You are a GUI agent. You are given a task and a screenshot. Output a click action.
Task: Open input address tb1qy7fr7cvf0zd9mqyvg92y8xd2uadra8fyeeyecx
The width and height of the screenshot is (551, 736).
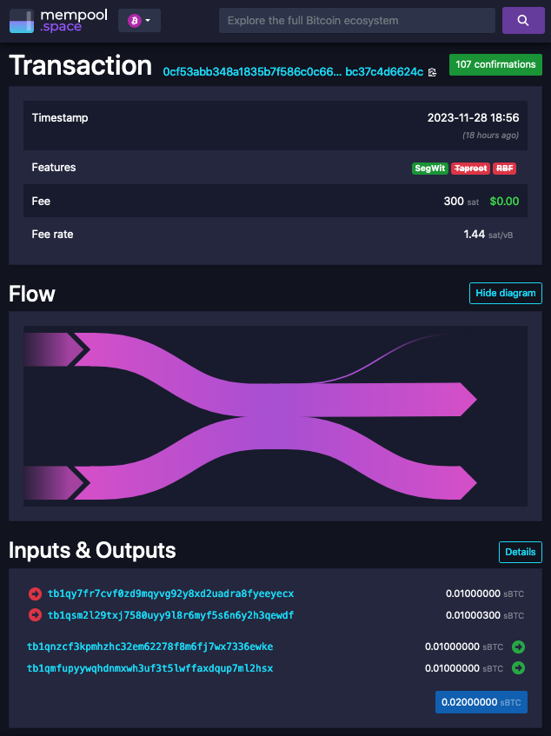(x=171, y=593)
